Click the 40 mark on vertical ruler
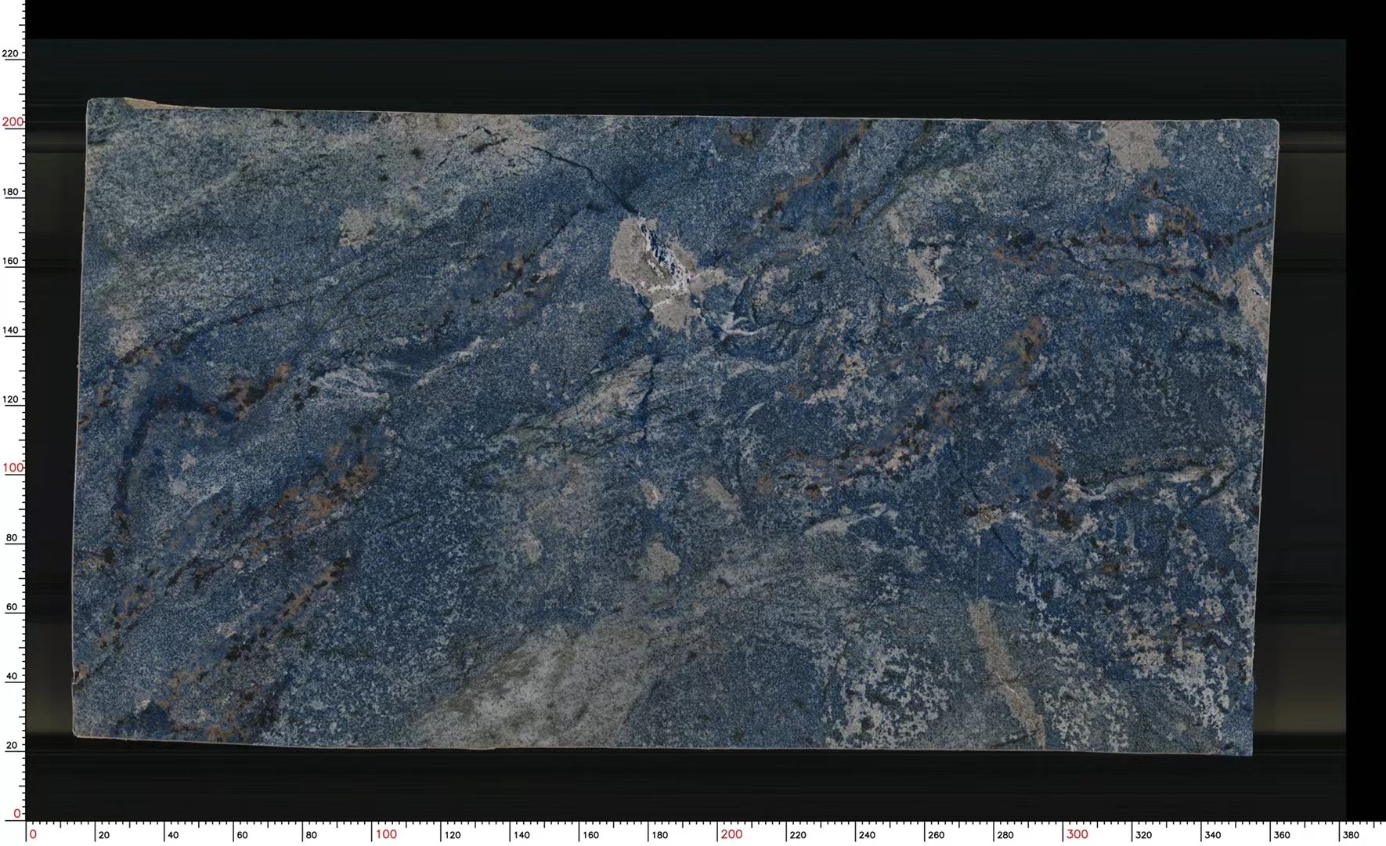 [x=12, y=676]
